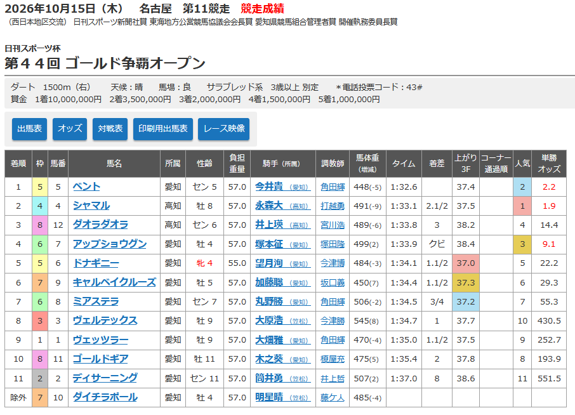Image resolution: width=575 pixels, height=415 pixels.
Task: Click the 単勝オッズ column header
Action: [549, 164]
